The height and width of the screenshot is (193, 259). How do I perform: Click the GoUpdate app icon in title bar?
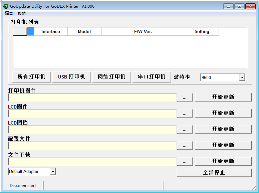6,6
